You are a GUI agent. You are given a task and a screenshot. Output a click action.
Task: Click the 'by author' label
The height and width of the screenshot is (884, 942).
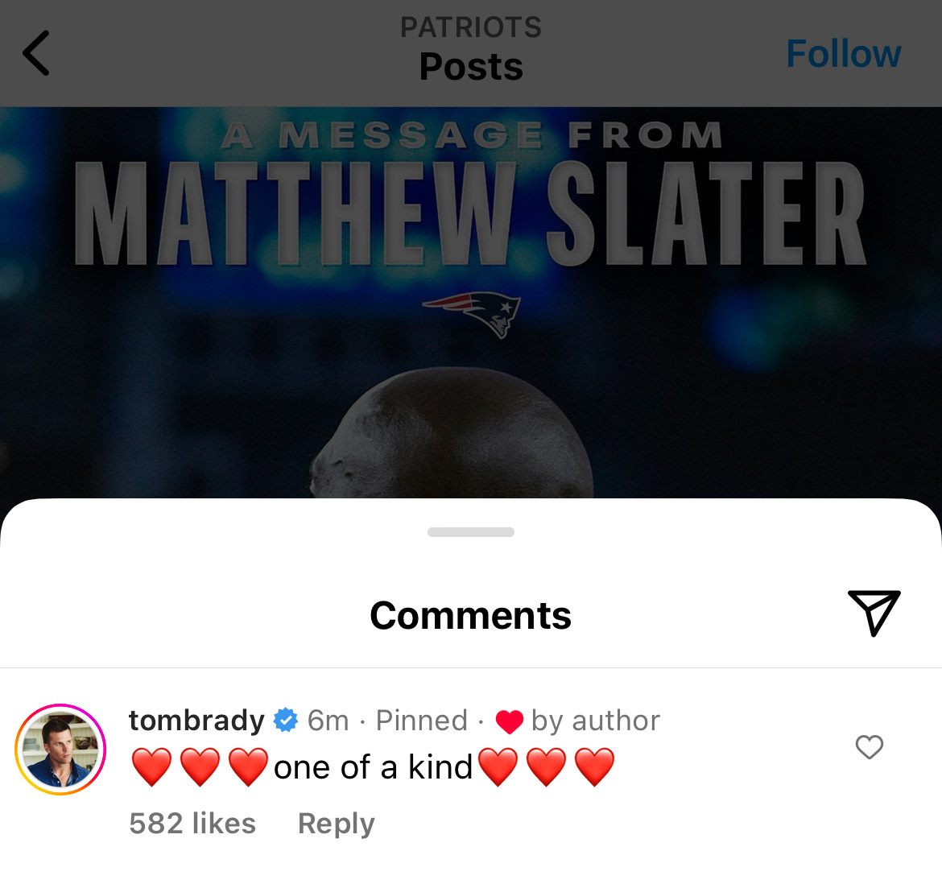pyautogui.click(x=595, y=721)
